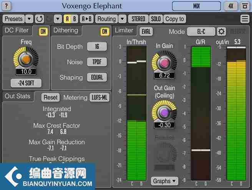Viewport: 252px width, 190px height.
Task: Expand the Routing dropdown arrow
Action: click(x=122, y=19)
